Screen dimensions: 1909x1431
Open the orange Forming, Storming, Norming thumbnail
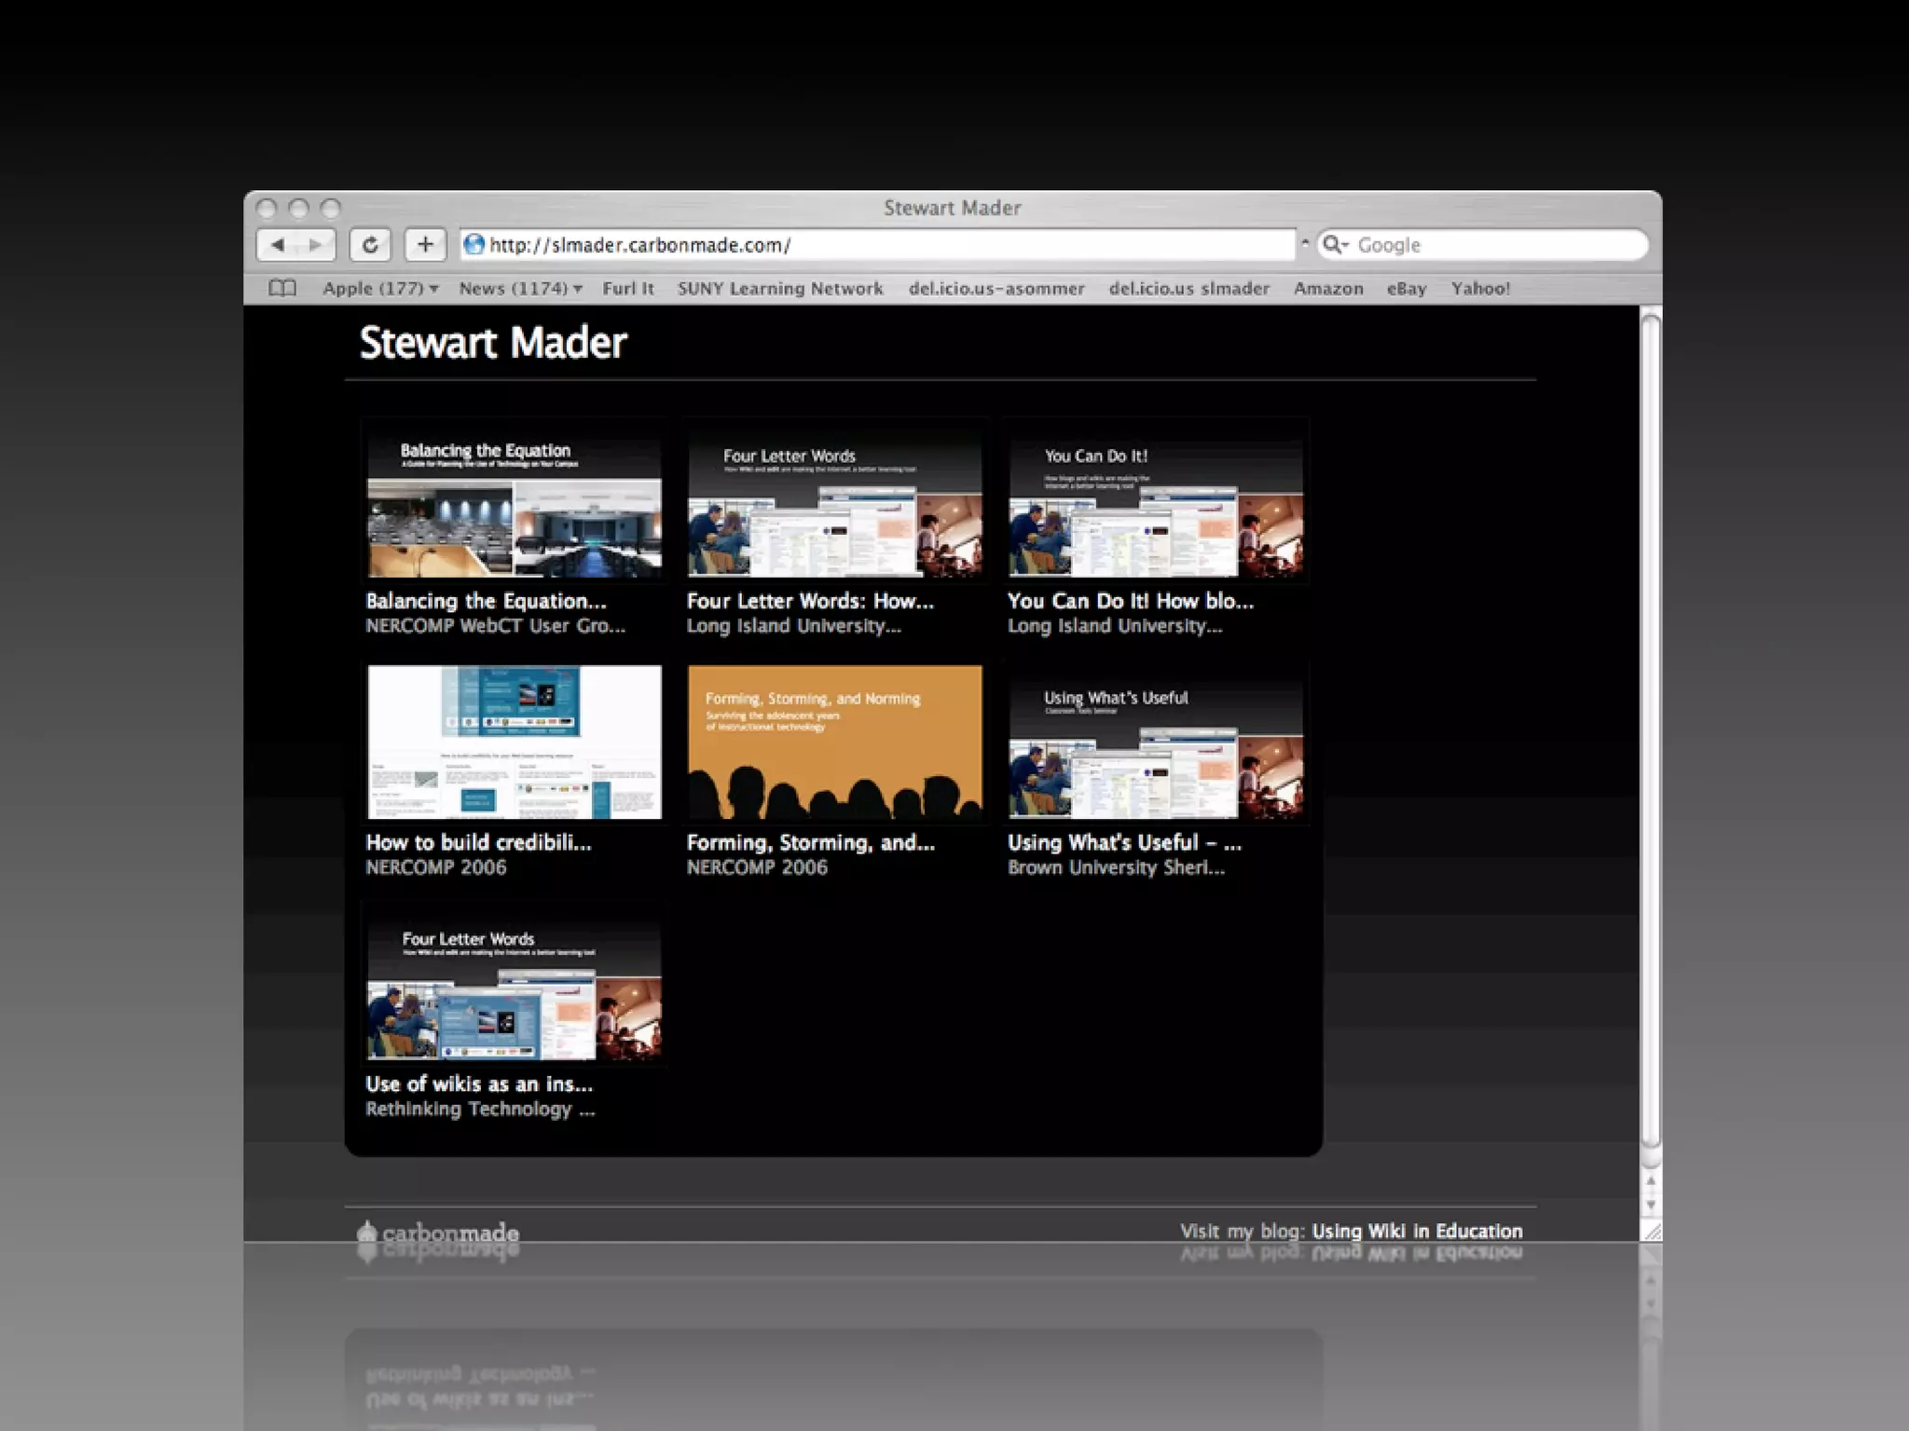click(x=835, y=742)
